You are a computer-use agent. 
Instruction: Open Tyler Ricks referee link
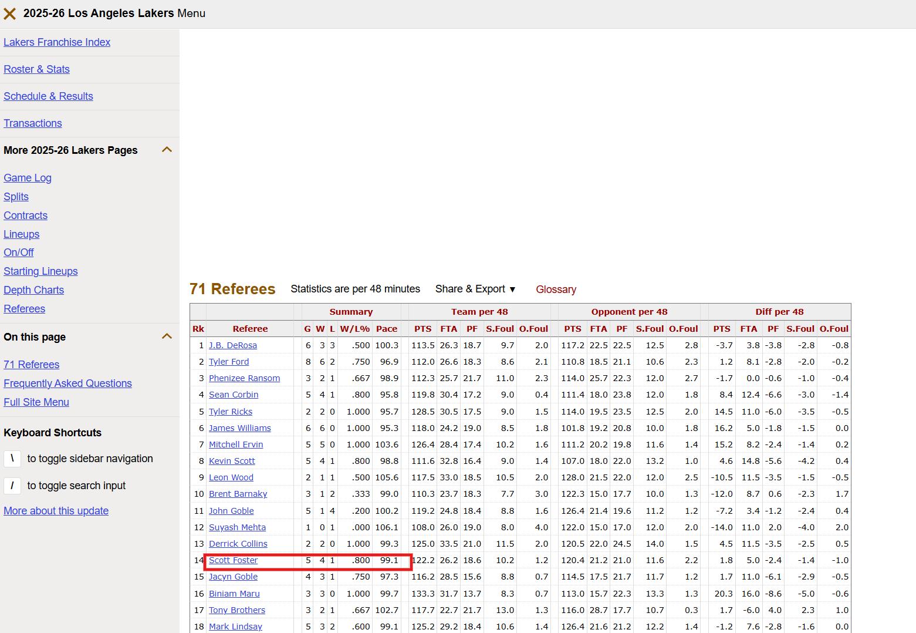point(231,412)
